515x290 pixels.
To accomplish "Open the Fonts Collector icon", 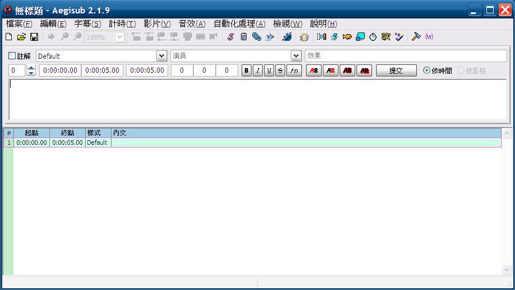I will [x=270, y=37].
